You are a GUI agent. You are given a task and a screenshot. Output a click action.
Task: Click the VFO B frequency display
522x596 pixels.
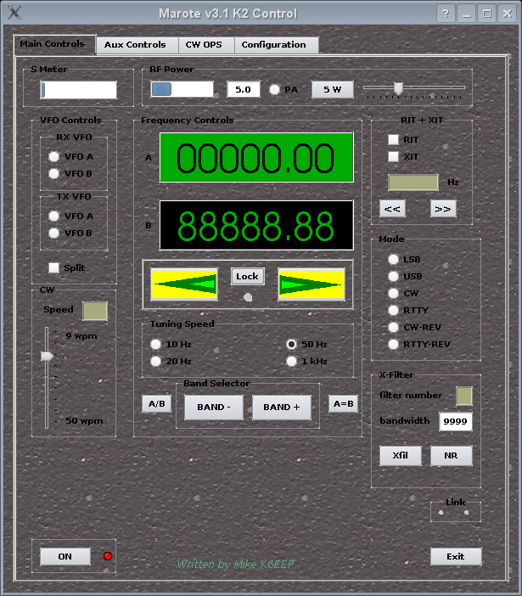click(x=256, y=225)
